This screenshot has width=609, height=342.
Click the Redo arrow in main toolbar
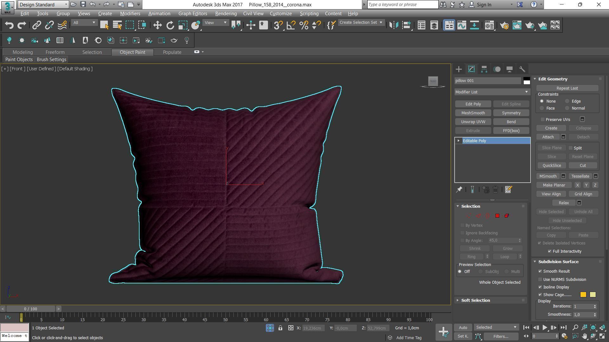(22, 25)
